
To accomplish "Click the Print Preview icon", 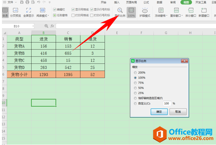I will [x=33, y=2].
